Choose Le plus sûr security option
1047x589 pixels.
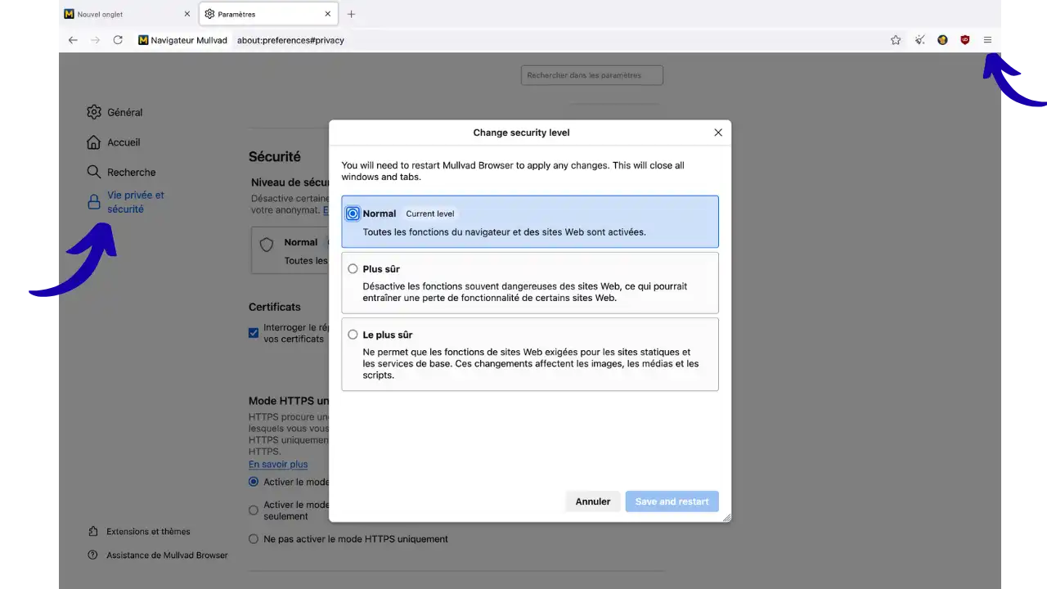click(x=353, y=335)
